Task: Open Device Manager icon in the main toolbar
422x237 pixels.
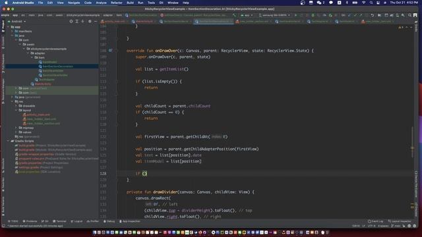Action: 398,15
